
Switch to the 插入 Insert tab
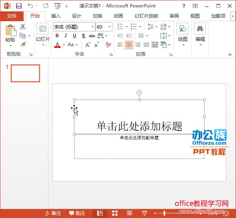(55, 16)
